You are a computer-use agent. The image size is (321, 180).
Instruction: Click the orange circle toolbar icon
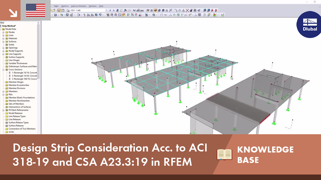180,10
